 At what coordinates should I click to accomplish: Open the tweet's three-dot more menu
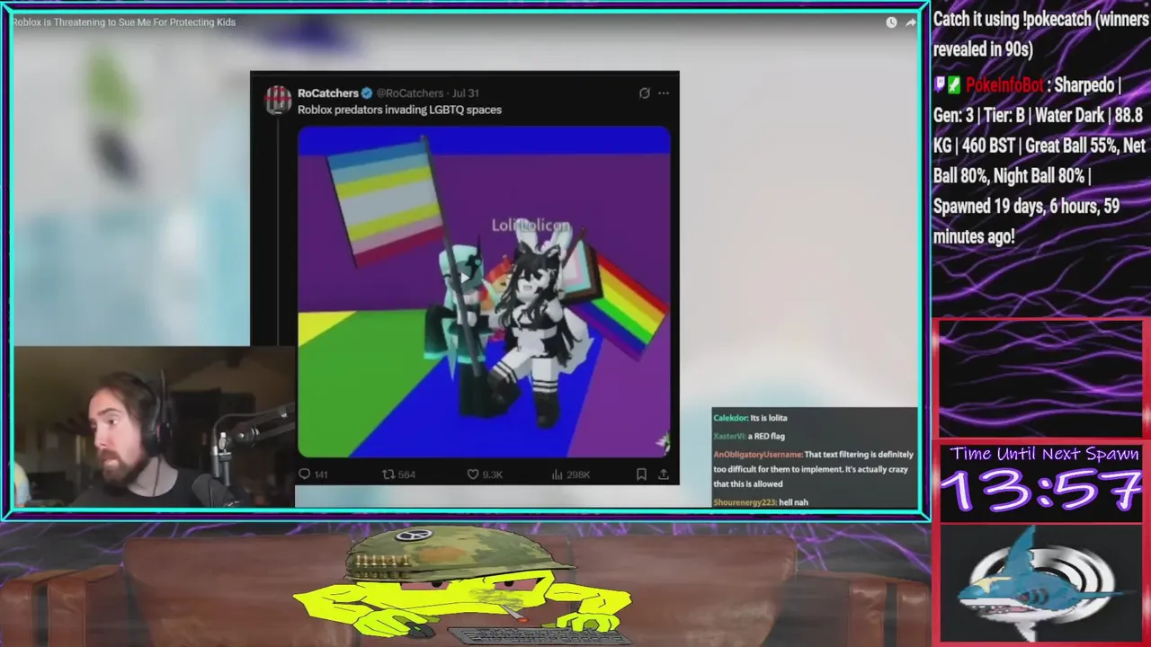pyautogui.click(x=664, y=93)
